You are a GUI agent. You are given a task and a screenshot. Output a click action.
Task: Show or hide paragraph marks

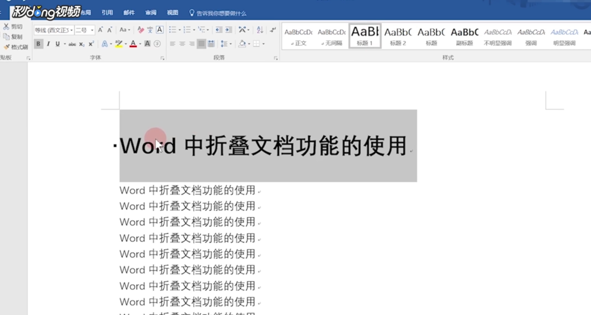coord(273,30)
